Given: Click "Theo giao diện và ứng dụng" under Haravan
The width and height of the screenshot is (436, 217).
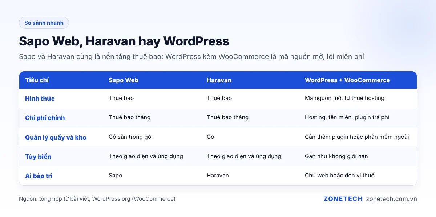Looking at the screenshot, I should pos(244,156).
